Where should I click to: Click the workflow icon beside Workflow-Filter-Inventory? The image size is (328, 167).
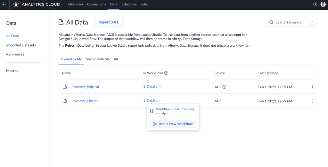[x=152, y=111]
